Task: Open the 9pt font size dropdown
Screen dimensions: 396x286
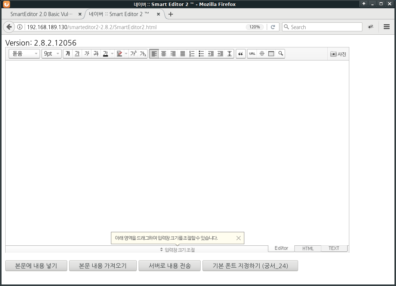Action: (x=52, y=53)
